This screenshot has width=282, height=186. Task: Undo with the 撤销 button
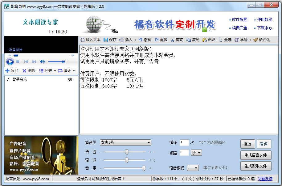[145, 40]
